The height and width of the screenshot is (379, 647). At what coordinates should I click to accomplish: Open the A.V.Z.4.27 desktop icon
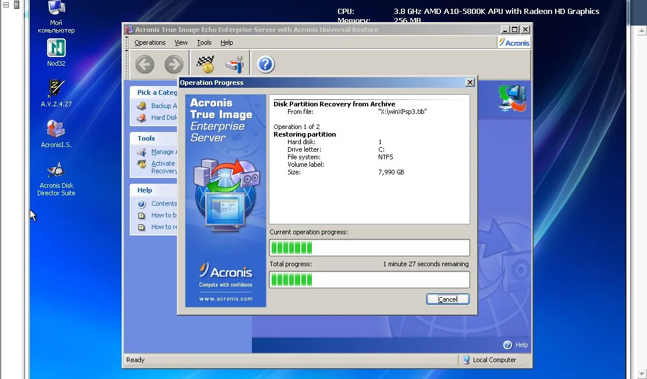pyautogui.click(x=56, y=93)
